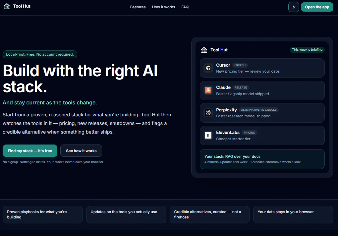This screenshot has width=338, height=236.
Task: Select the Claude name in briefing
Action: point(223,87)
